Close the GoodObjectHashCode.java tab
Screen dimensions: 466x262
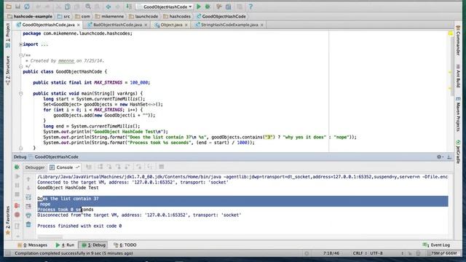pos(79,25)
